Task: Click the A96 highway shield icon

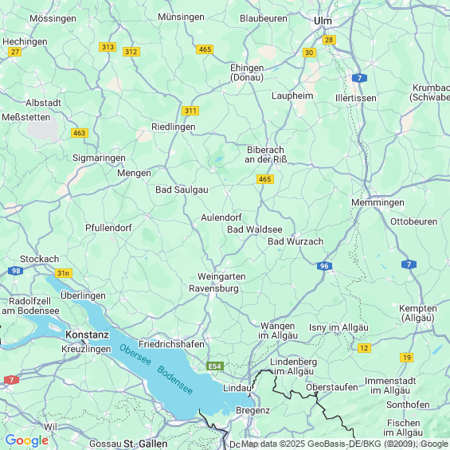Action: pyautogui.click(x=324, y=266)
